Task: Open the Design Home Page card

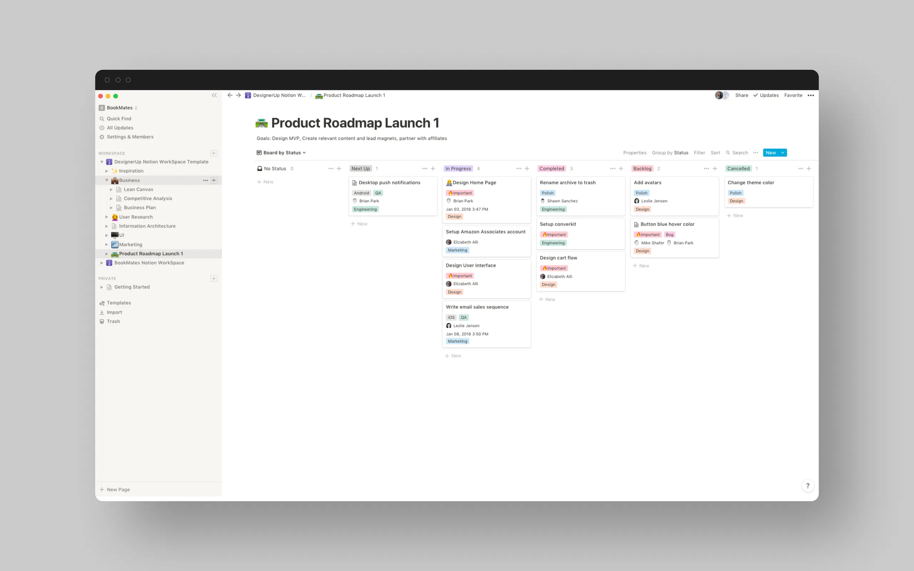Action: pos(474,182)
